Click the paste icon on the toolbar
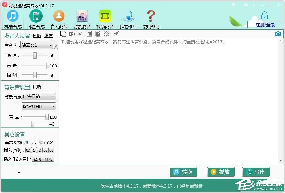 pyautogui.click(x=72, y=34)
